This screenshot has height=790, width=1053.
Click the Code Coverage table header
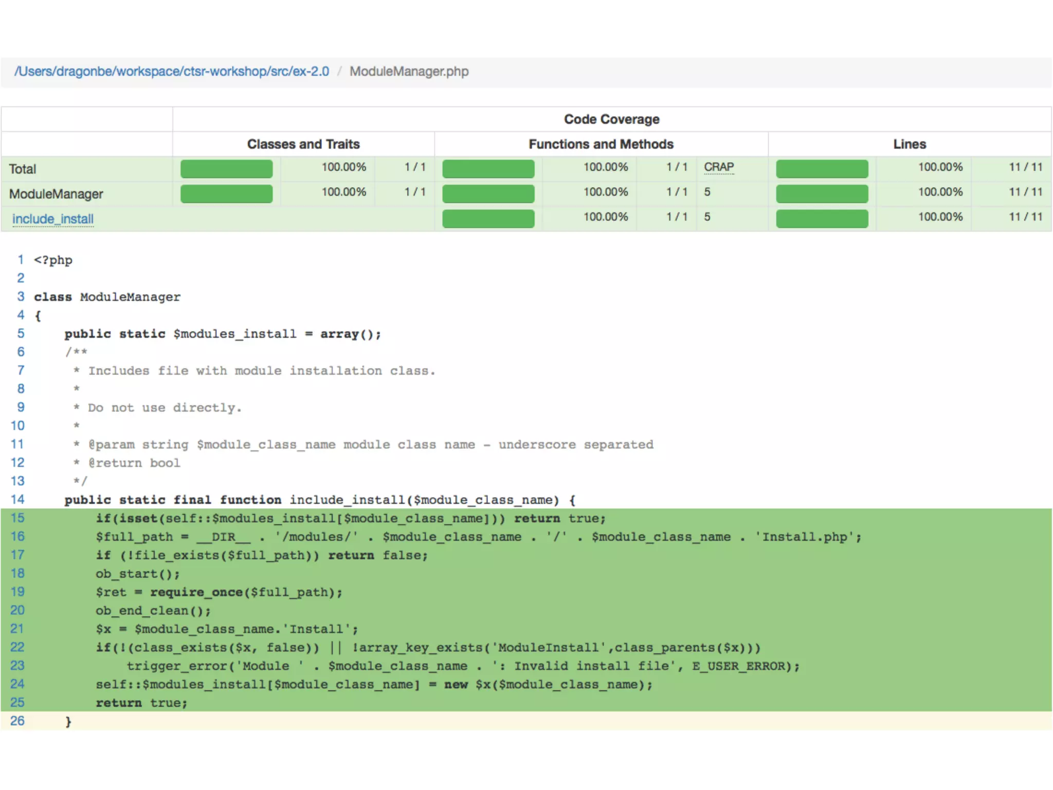click(611, 119)
